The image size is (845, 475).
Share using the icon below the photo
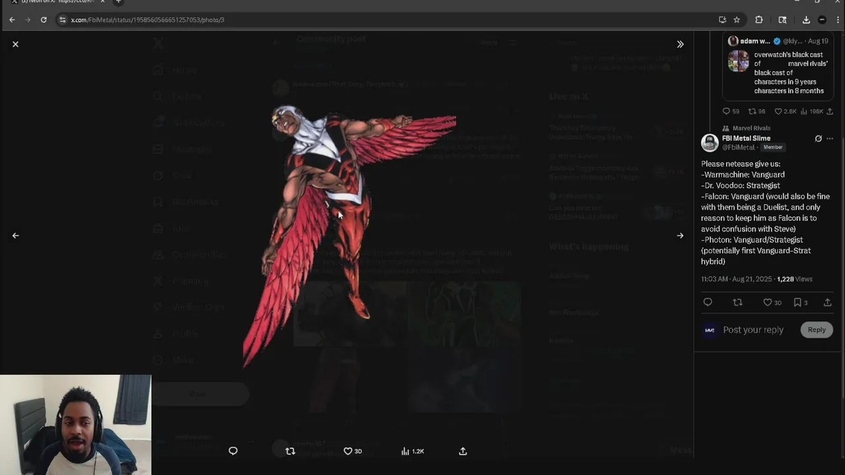(463, 451)
